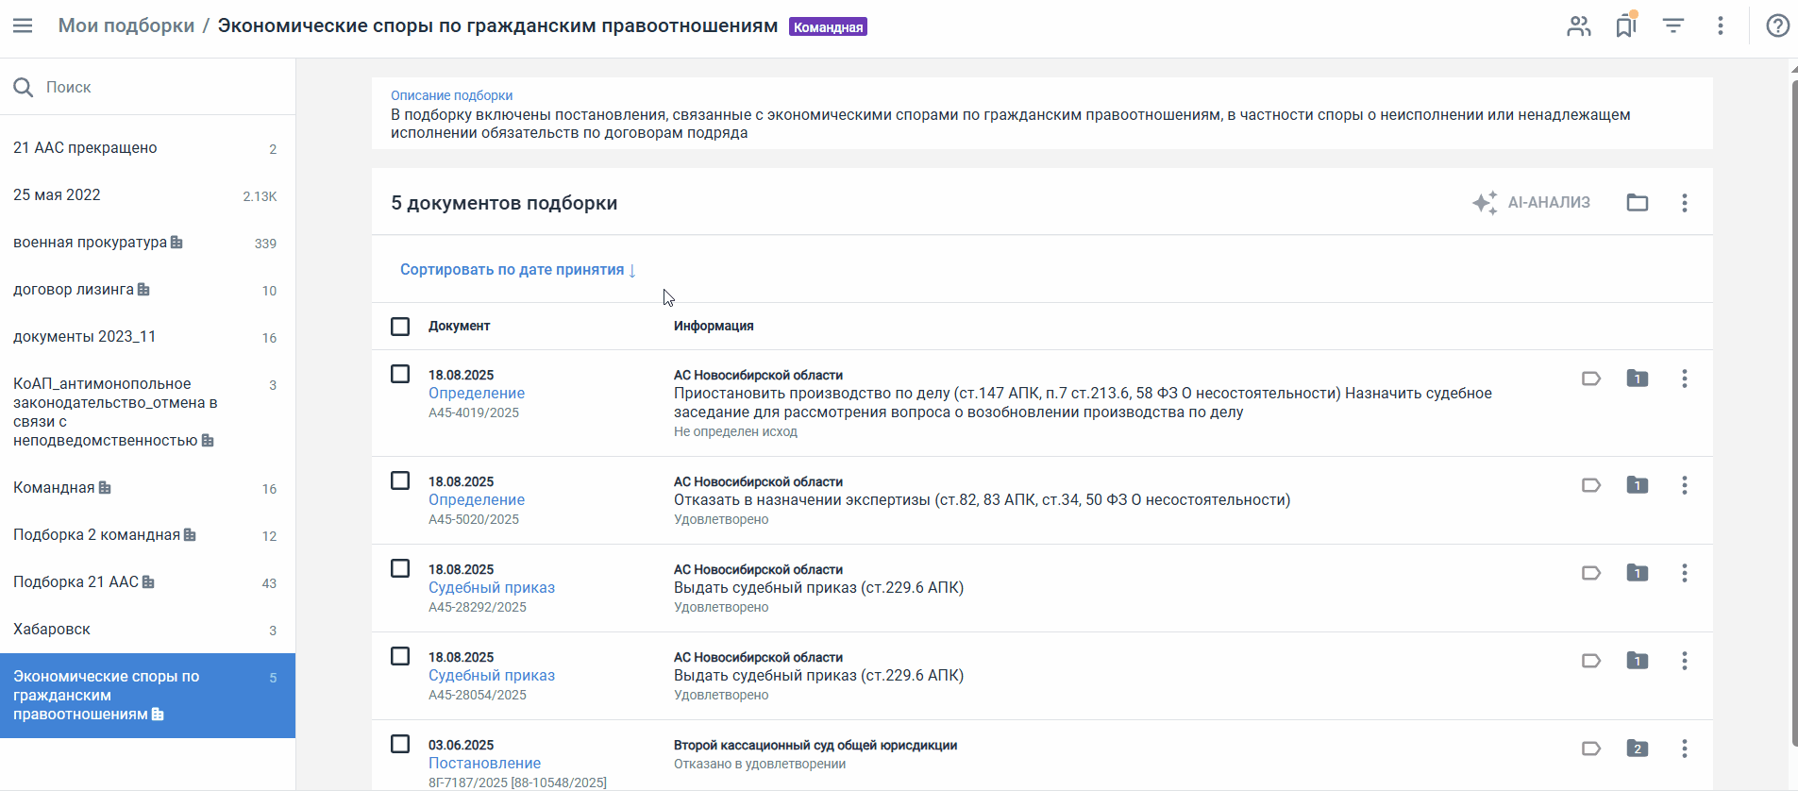Screen dimensions: 1798x791
Task: Open team members icon in header
Action: click(x=1578, y=26)
